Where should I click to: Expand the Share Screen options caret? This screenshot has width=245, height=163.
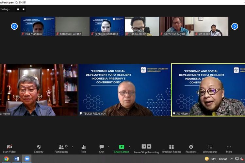click(130, 147)
